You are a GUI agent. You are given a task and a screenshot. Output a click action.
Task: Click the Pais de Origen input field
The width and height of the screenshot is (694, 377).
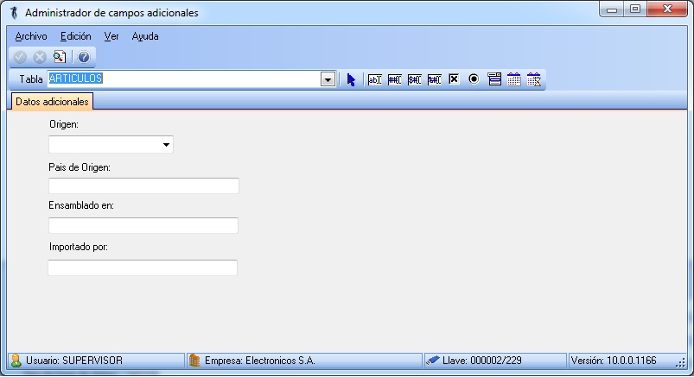coord(143,185)
